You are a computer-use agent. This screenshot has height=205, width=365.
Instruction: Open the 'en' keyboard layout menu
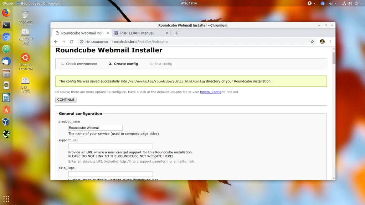pos(333,3)
